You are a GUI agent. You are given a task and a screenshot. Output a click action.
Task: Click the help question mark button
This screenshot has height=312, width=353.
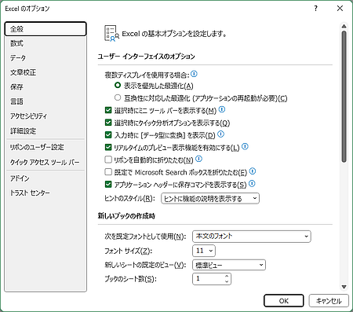pyautogui.click(x=316, y=9)
